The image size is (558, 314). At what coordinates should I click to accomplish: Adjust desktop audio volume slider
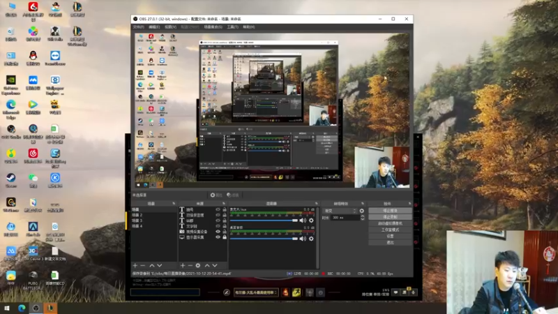264,239
